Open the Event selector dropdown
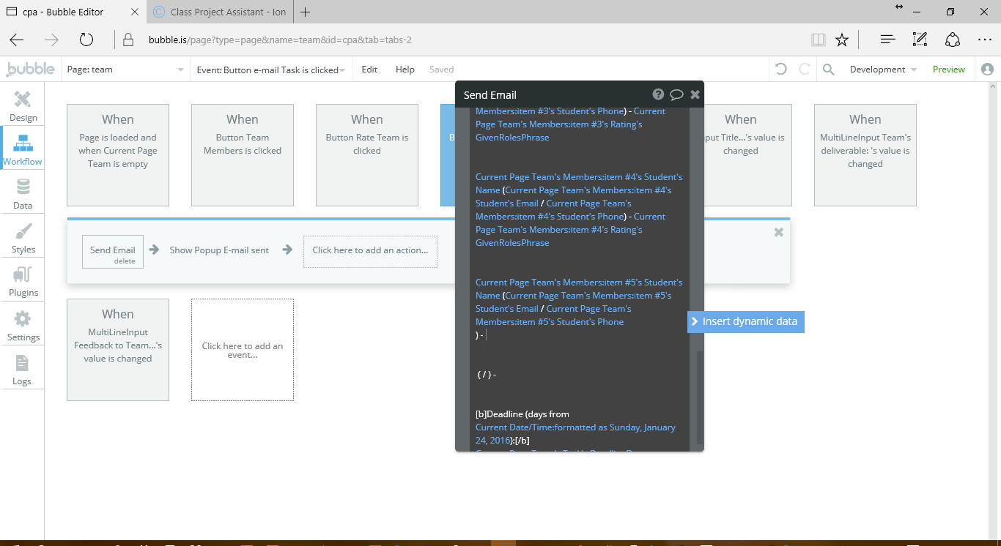The image size is (1001, 546). click(271, 70)
